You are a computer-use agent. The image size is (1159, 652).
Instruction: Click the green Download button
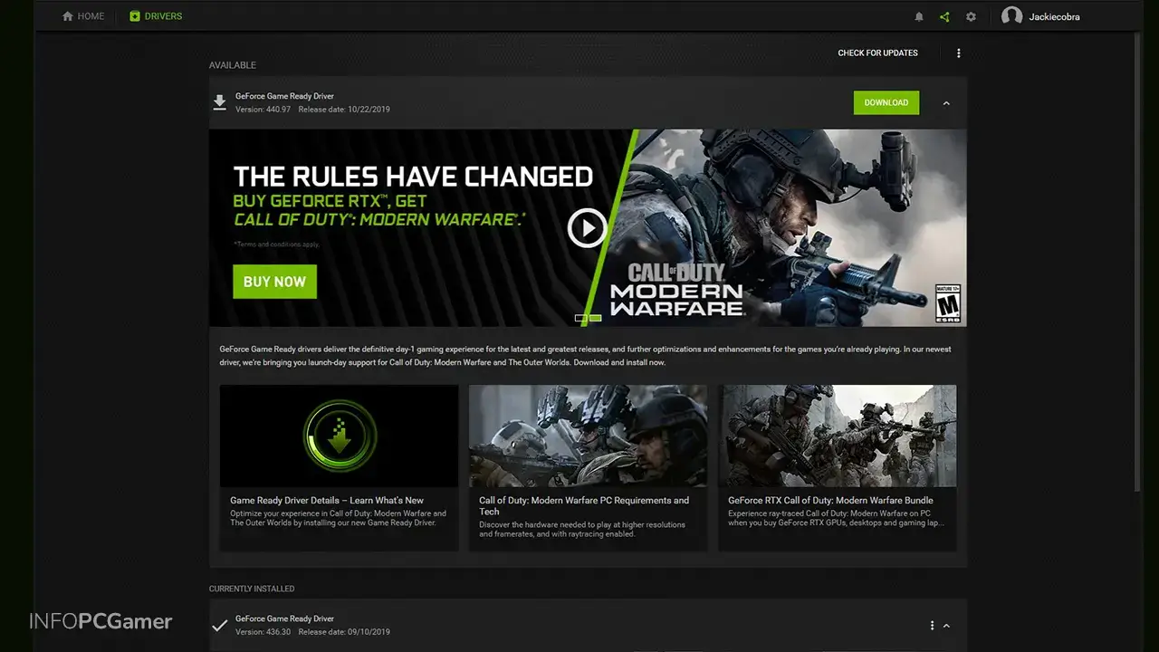886,102
